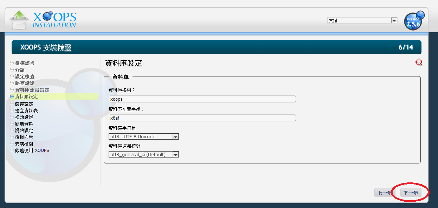Click 歡迎使用 XOOPS step in sidebar
The height and width of the screenshot is (208, 438).
tap(32, 150)
